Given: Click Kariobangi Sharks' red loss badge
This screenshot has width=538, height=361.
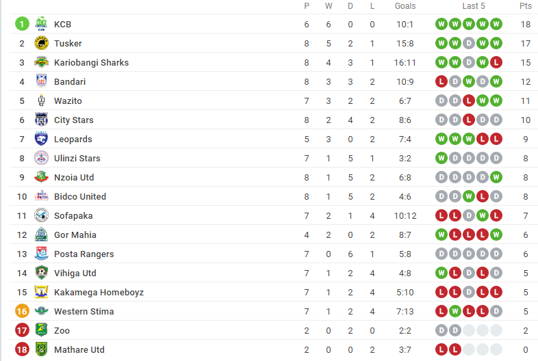Looking at the screenshot, I should pos(496,62).
